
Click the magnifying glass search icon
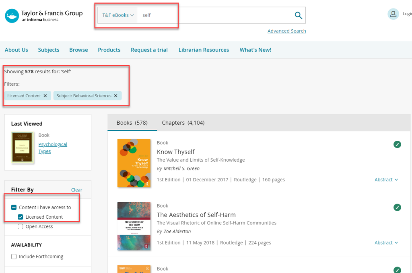298,15
